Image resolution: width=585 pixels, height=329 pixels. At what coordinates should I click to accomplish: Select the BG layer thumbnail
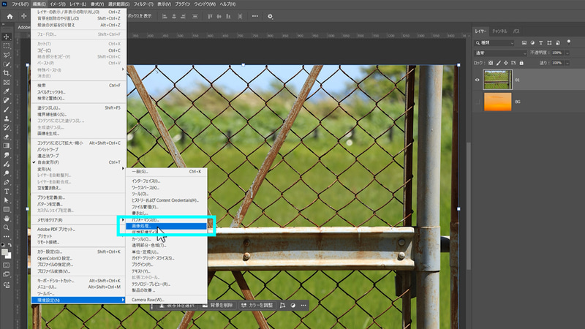pyautogui.click(x=498, y=102)
